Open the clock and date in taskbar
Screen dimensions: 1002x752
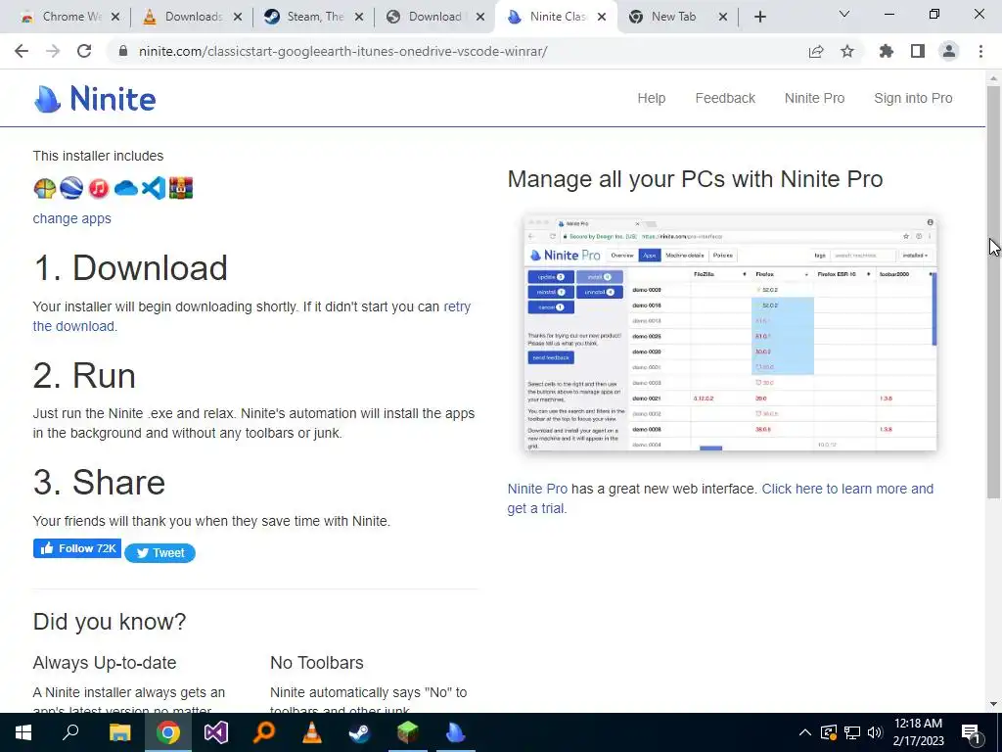918,732
